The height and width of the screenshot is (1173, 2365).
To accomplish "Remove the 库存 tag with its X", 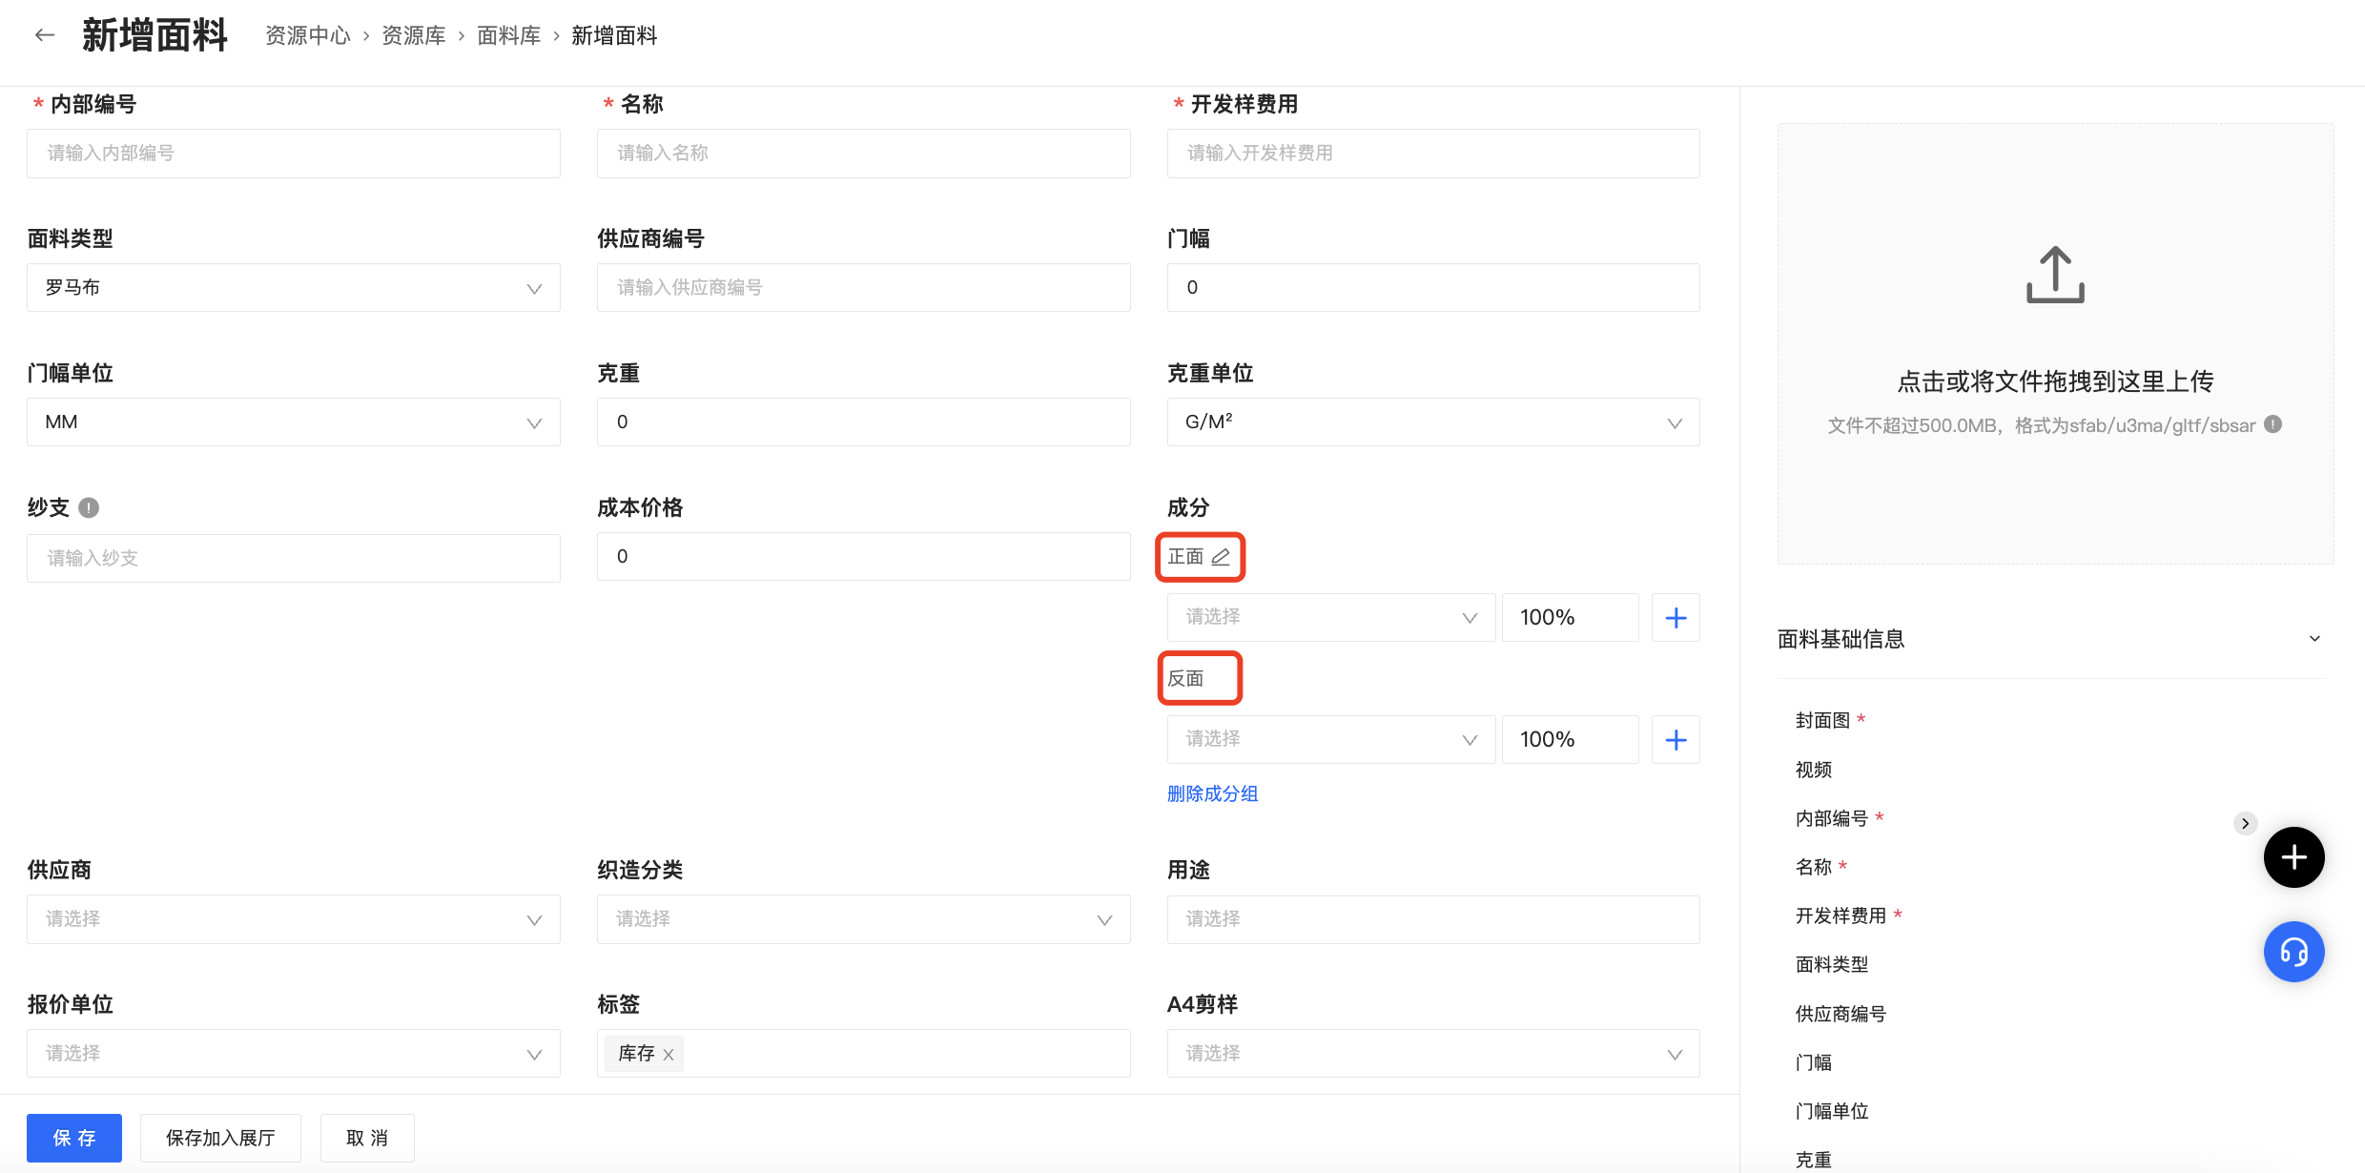I will tap(668, 1055).
